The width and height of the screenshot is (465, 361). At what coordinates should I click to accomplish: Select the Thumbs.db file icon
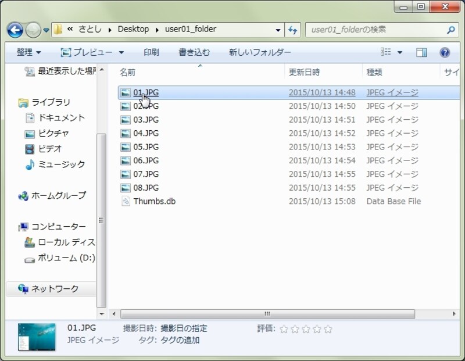coord(126,201)
